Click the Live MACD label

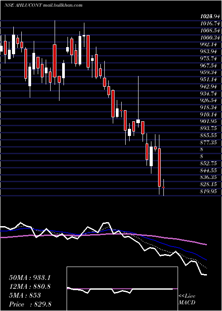pos(187,299)
